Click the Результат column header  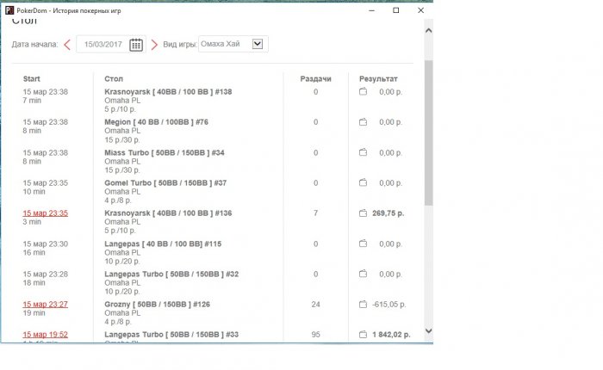[378, 79]
